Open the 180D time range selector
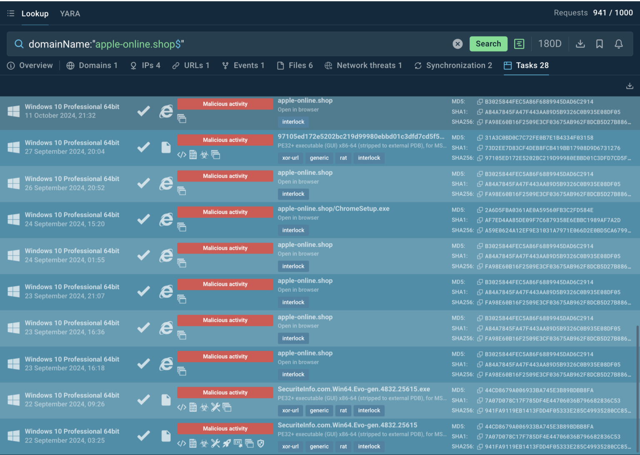 pyautogui.click(x=550, y=43)
